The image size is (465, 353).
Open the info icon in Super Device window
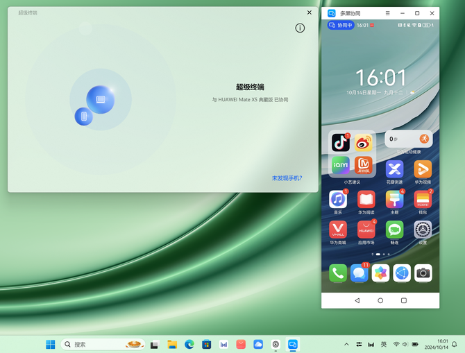300,28
